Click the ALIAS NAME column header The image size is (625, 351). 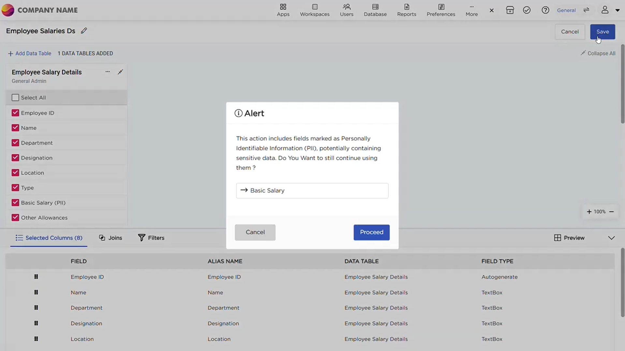click(225, 261)
